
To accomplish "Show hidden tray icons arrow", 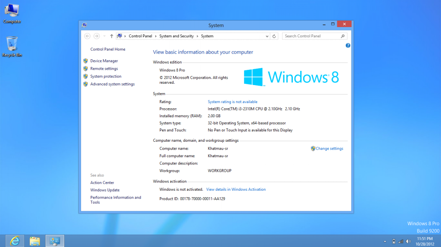I will 385,241.
